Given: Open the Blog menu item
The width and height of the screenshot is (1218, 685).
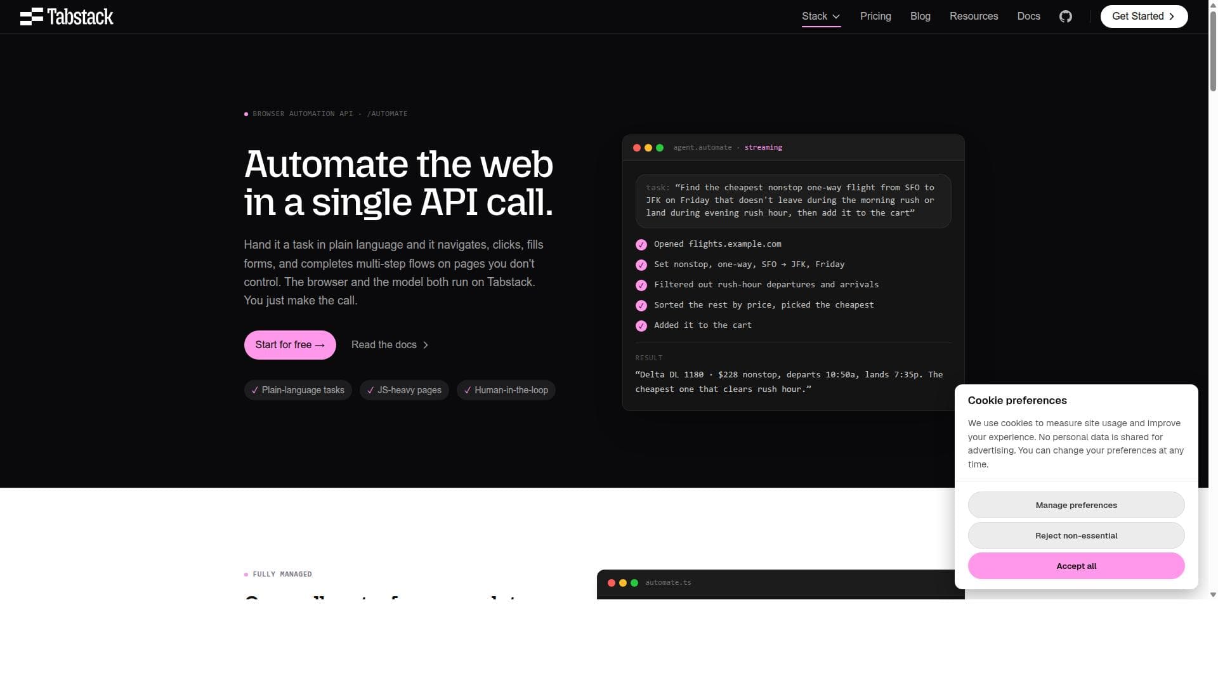Looking at the screenshot, I should click(x=920, y=16).
